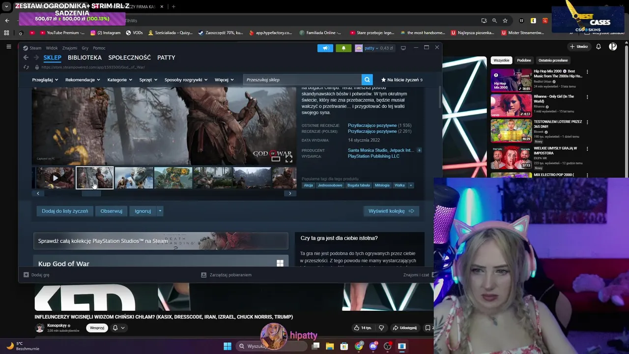Like the YouTube video (14 tys.)
Image resolution: width=629 pixels, height=354 pixels.
pyautogui.click(x=363, y=328)
